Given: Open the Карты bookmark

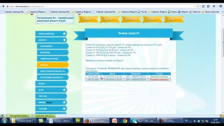Looking at the screenshot, I should (x=173, y=12).
